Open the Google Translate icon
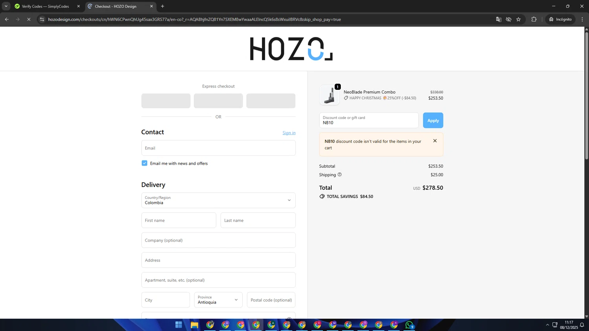Viewport: 589px width, 331px height. [499, 19]
